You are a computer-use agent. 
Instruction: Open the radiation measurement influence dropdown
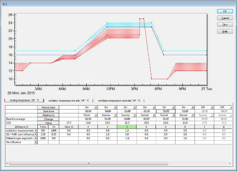(x=36, y=131)
